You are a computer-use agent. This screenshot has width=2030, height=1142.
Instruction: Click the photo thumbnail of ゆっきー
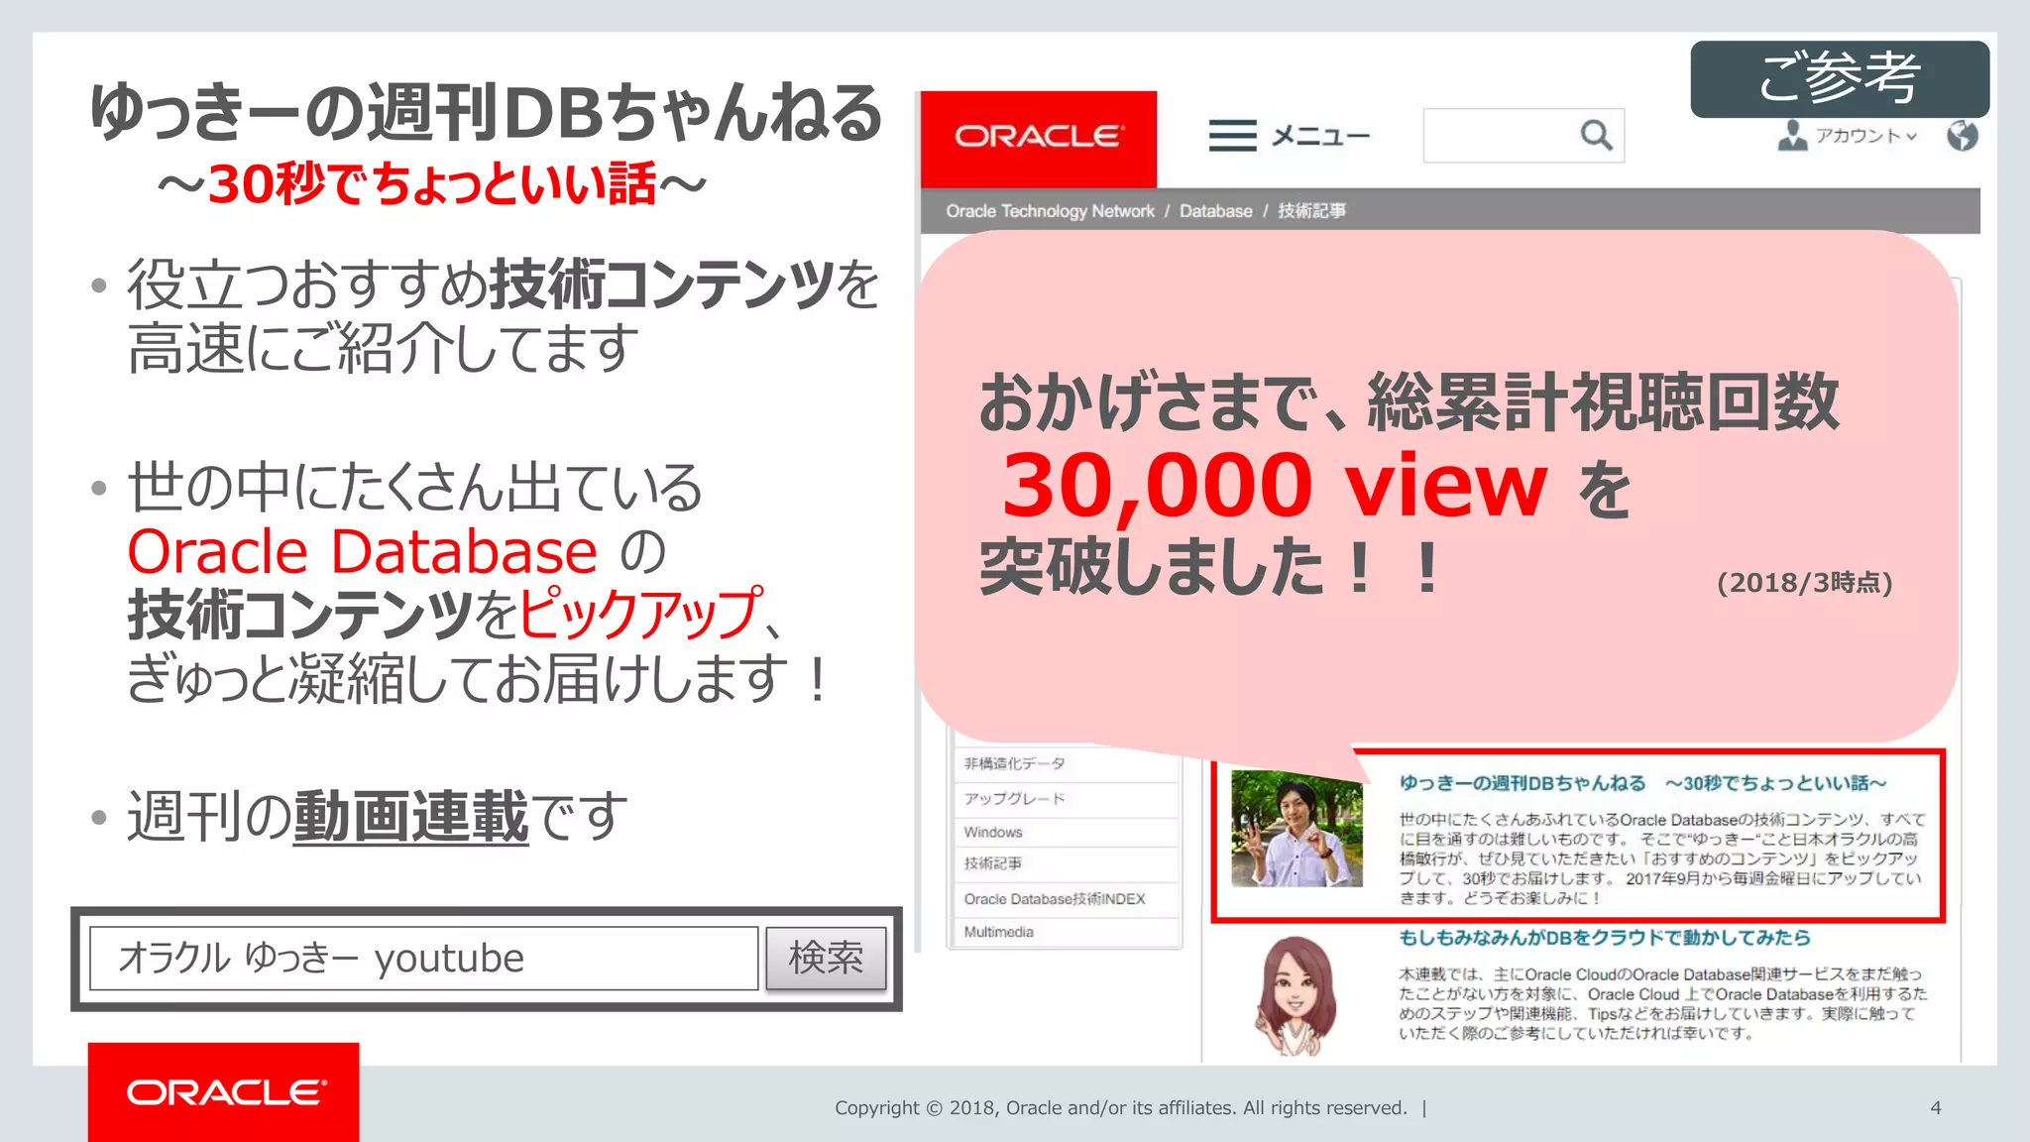(1297, 829)
